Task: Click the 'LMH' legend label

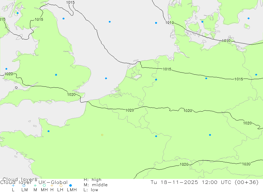Action: 72,190
